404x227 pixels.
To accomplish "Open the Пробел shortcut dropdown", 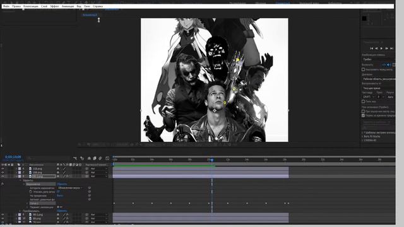I will click(378, 59).
